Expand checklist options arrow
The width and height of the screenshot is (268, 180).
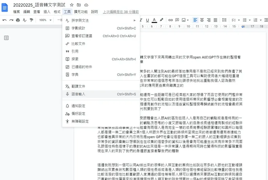[239, 20]
